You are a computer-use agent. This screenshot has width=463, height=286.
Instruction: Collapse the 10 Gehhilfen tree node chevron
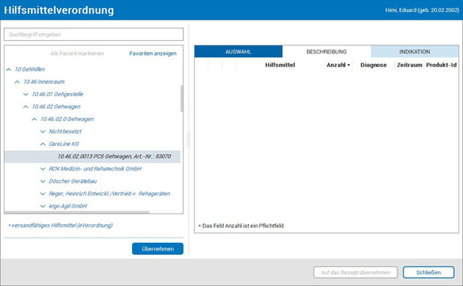8,69
